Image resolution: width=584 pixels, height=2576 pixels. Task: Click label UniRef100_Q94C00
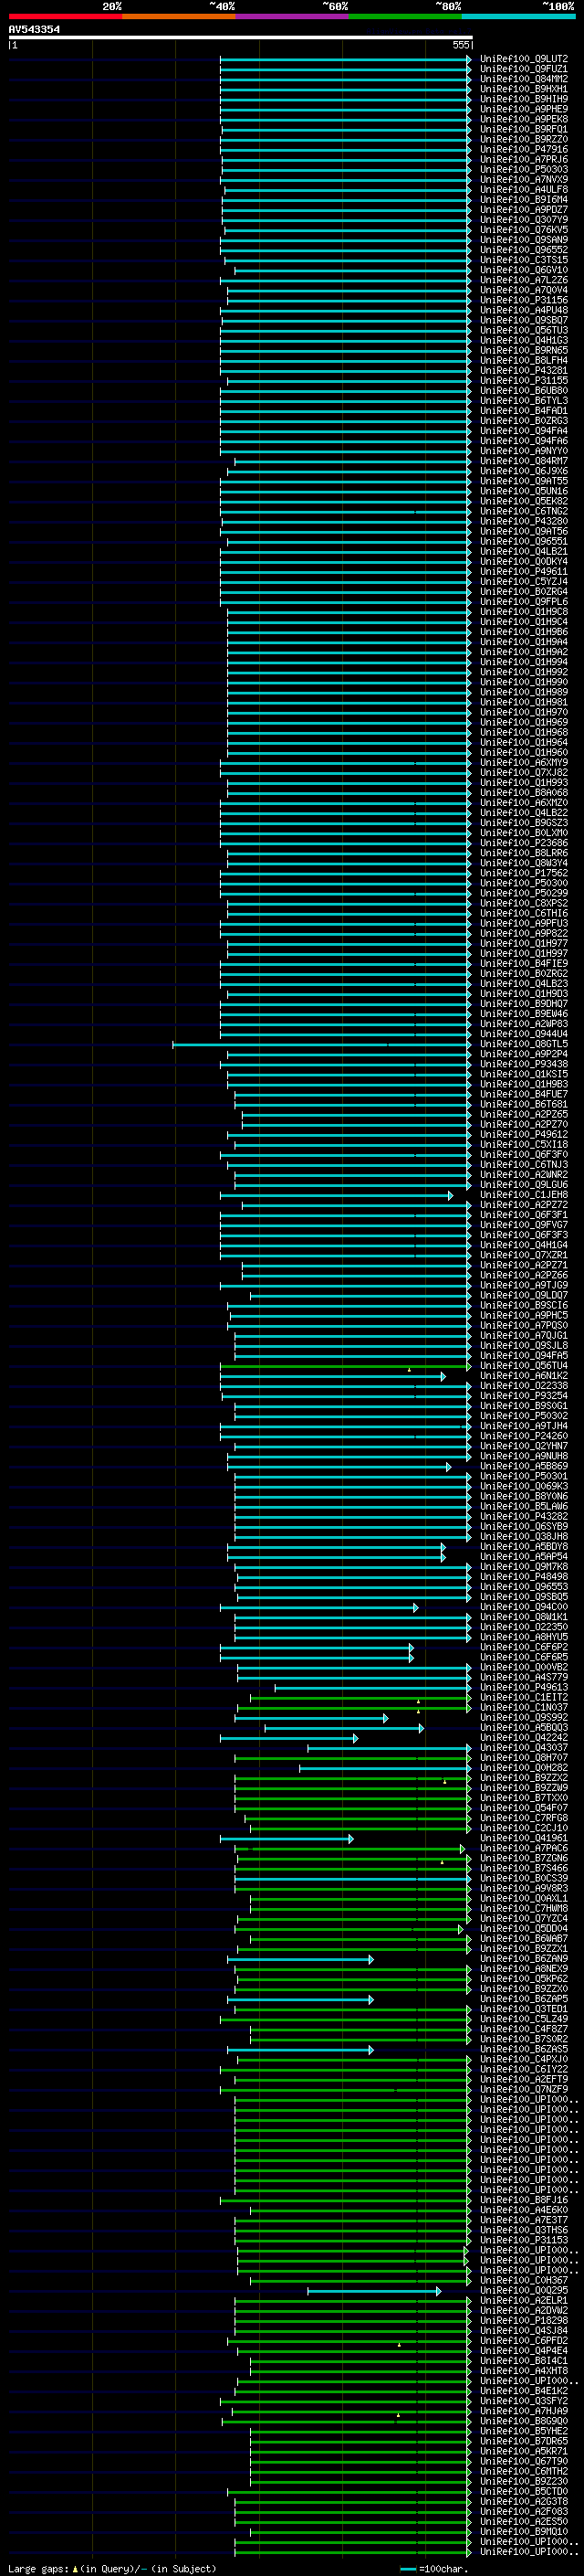[x=524, y=1607]
